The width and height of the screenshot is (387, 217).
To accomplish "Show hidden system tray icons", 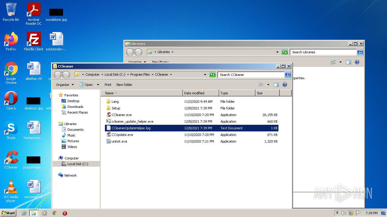I will tap(337, 213).
